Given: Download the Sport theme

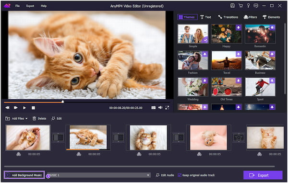Looking at the screenshot, I should tap(272, 80).
